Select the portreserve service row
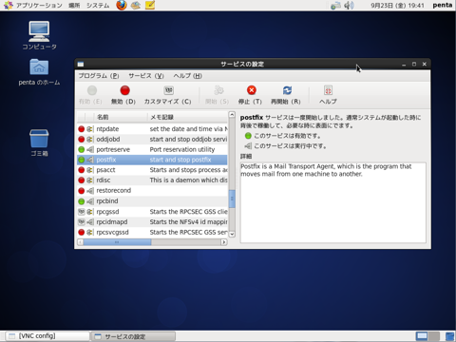This screenshot has height=342, width=456. coord(152,149)
